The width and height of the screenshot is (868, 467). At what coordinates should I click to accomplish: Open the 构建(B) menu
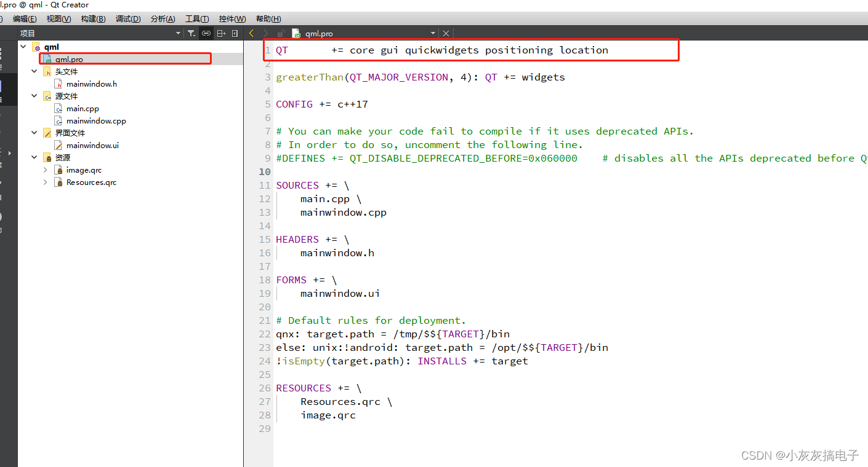click(x=94, y=19)
